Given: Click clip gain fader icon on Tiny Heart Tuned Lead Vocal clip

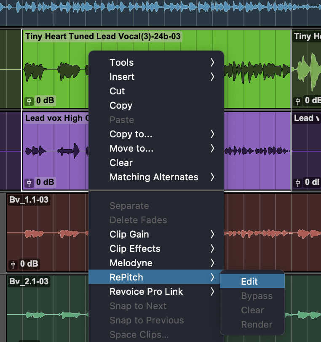Looking at the screenshot, I should click(29, 101).
